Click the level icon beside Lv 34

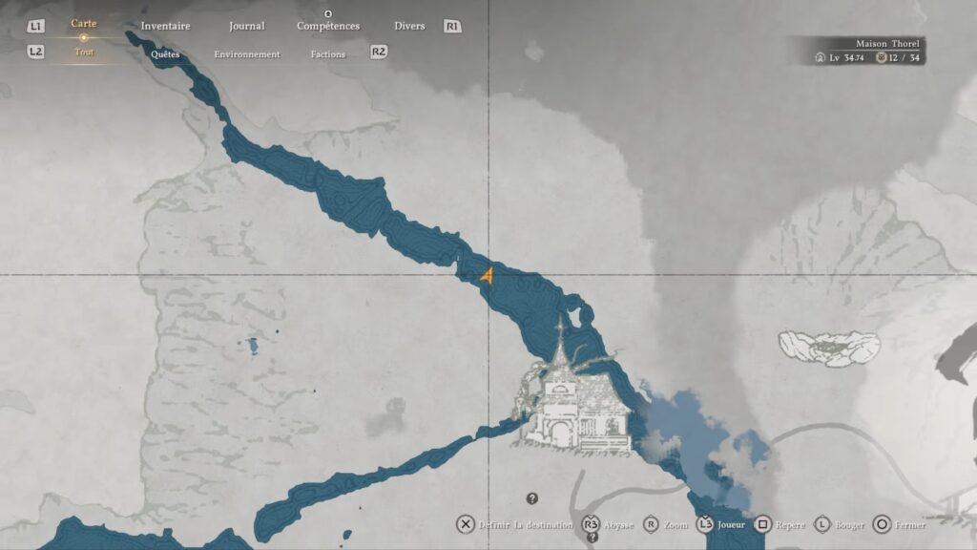tap(821, 58)
